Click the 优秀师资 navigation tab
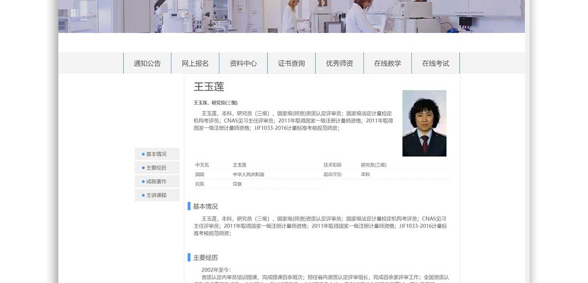The image size is (588, 283). point(339,63)
